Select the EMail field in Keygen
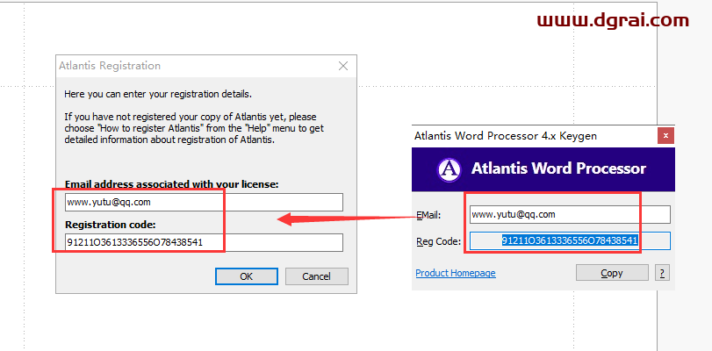The width and height of the screenshot is (712, 351). pyautogui.click(x=569, y=214)
